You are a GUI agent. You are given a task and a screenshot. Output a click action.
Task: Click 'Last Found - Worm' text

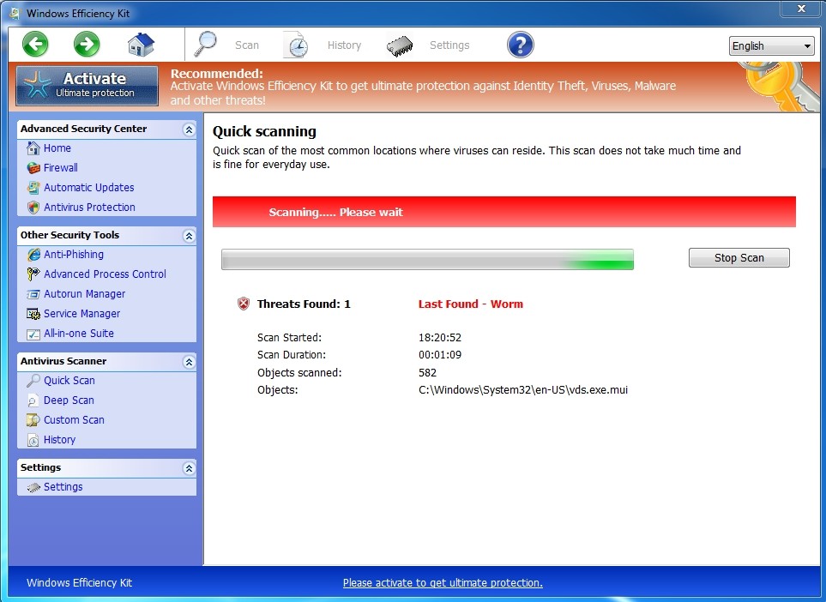[x=470, y=304]
